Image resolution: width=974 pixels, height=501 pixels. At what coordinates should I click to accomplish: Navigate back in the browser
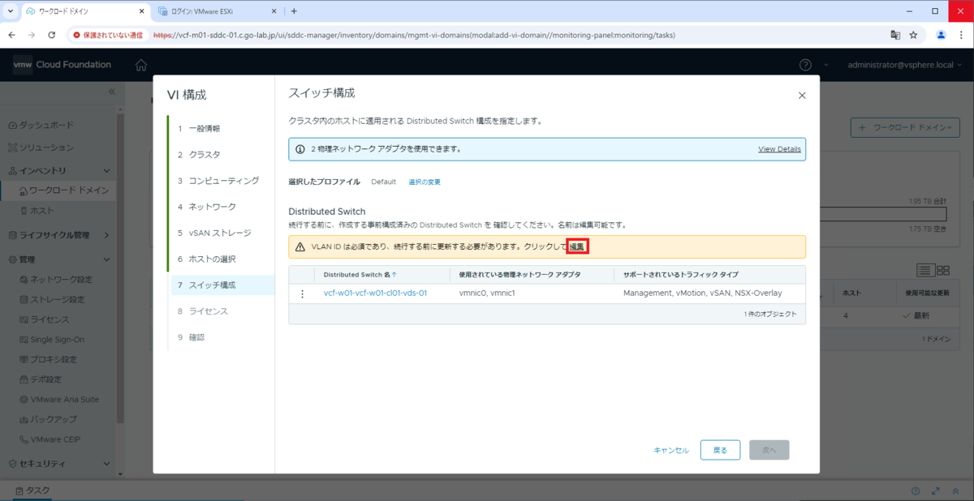(13, 35)
